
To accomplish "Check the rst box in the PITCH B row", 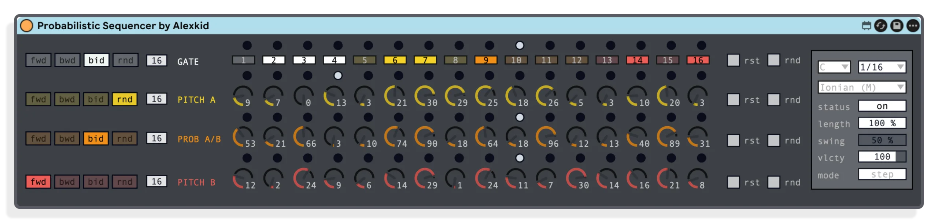I will coord(733,182).
